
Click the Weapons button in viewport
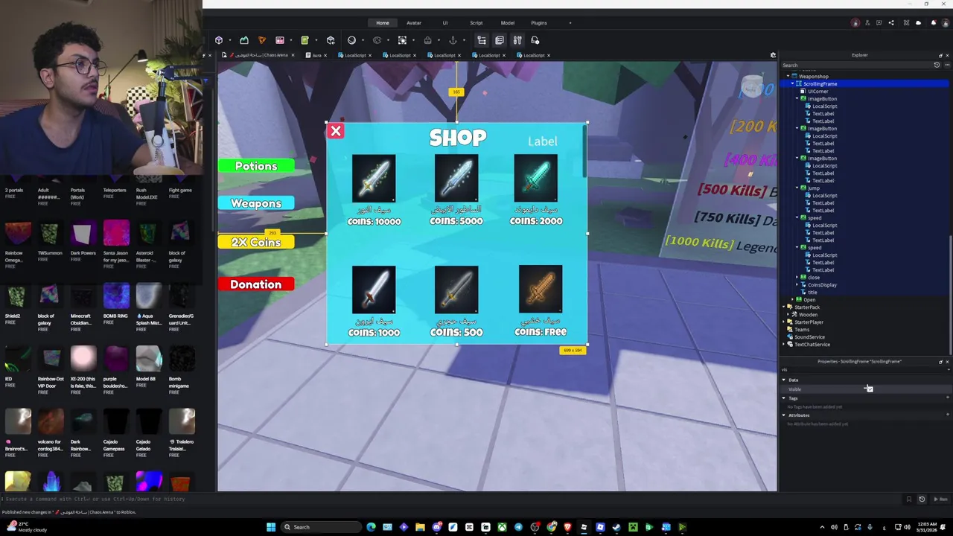[256, 203]
